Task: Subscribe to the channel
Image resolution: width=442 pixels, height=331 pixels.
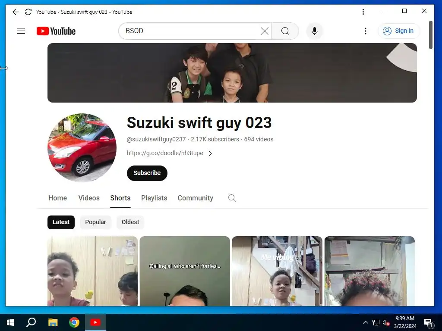Action: [147, 173]
